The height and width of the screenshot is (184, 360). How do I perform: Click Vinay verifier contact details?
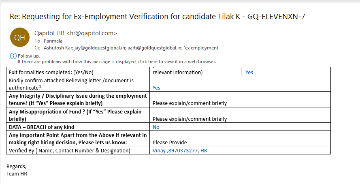(x=180, y=150)
